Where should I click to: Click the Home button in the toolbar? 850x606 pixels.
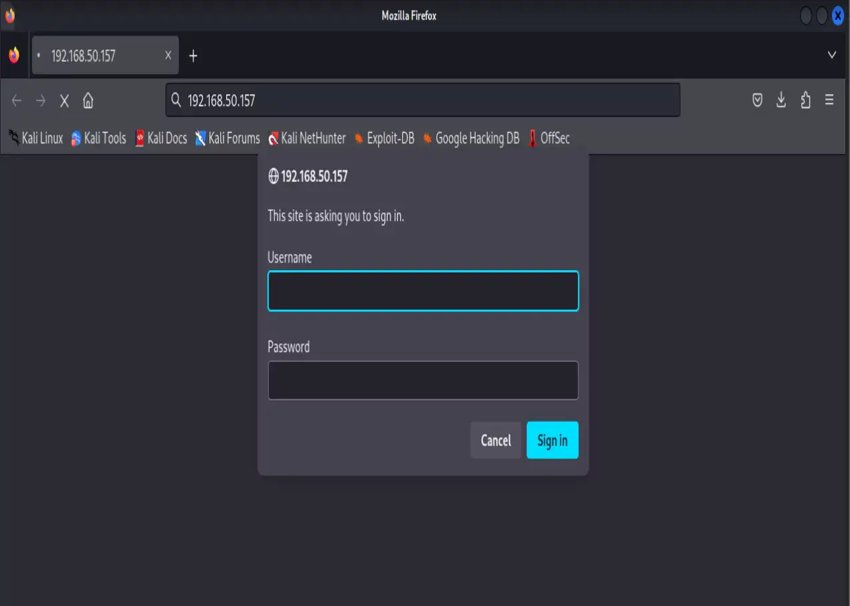[89, 100]
